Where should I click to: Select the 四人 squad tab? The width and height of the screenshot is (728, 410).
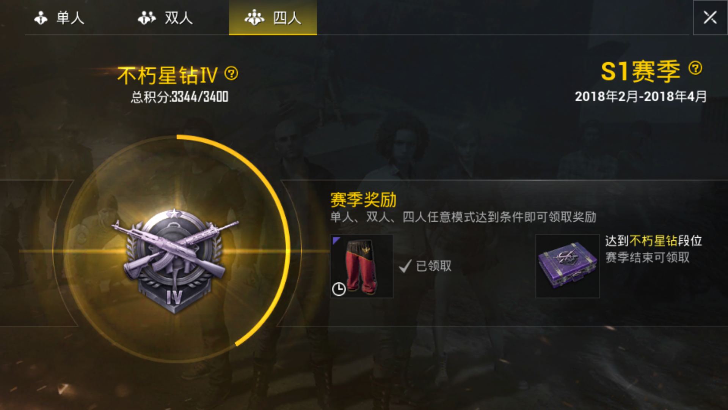coord(273,17)
